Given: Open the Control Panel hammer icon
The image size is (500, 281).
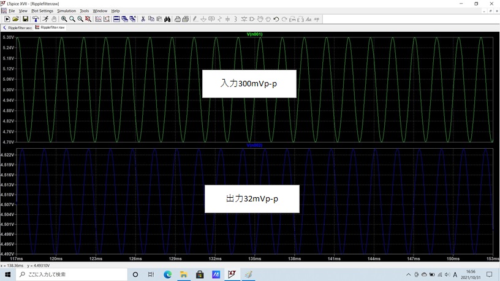Looking at the screenshot, I should 36,19.
